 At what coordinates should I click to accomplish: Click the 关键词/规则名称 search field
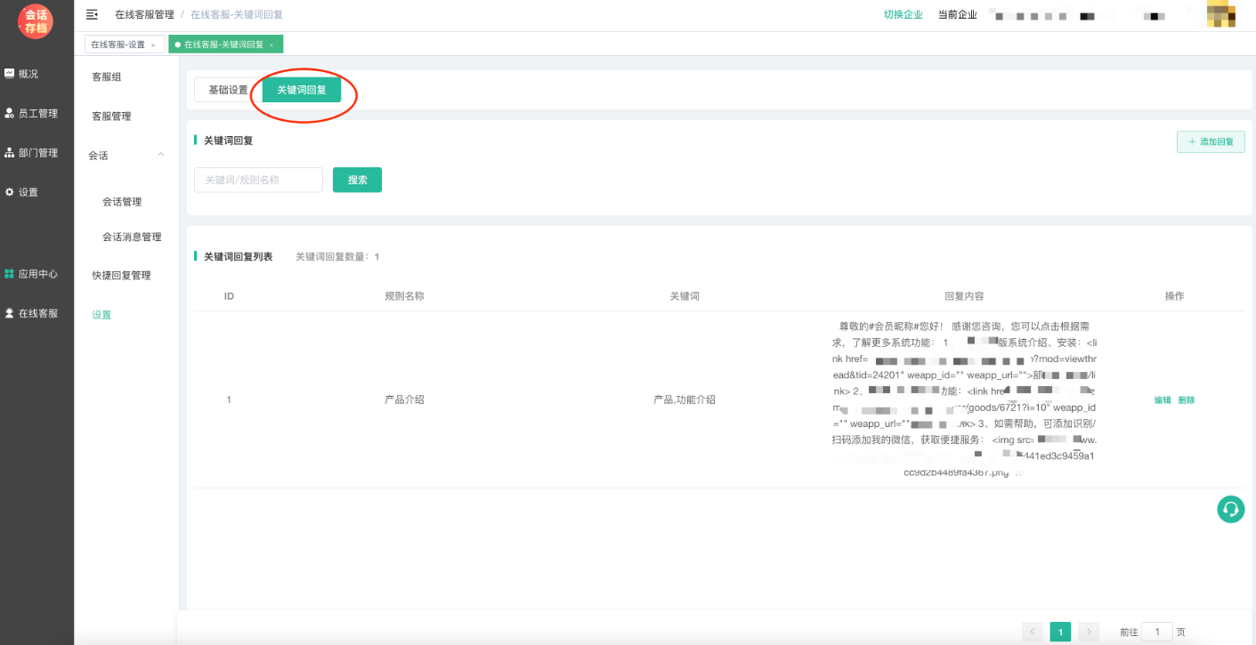point(258,180)
